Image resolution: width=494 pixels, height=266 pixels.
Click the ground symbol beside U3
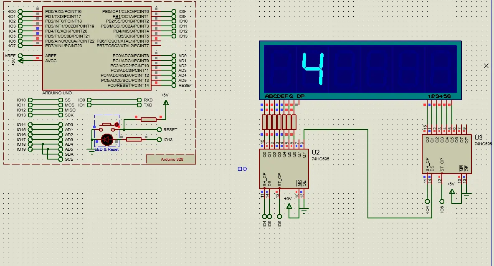[x=466, y=195]
